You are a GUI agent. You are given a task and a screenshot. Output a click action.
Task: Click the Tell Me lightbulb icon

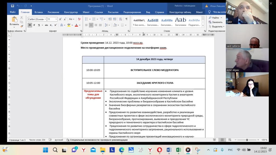pyautogui.click(x=209, y=12)
